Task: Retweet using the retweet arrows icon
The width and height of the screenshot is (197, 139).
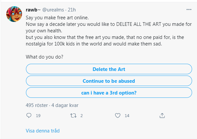Action: 73,115
